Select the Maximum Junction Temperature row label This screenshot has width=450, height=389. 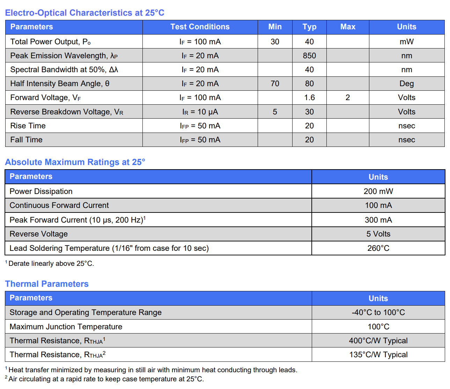pyautogui.click(x=66, y=327)
